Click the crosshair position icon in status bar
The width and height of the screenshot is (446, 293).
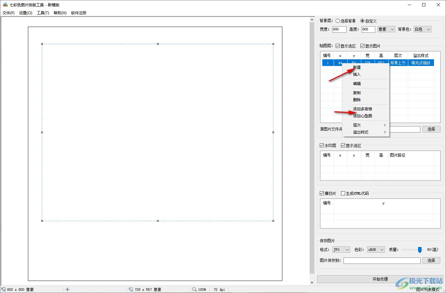click(x=67, y=289)
